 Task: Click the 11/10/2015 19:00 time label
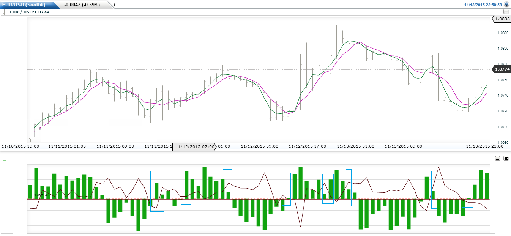(x=21, y=146)
